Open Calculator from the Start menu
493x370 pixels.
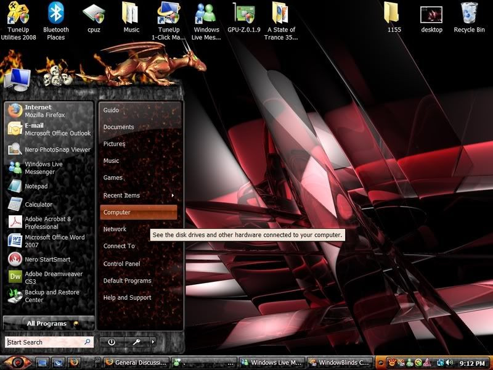click(49, 204)
